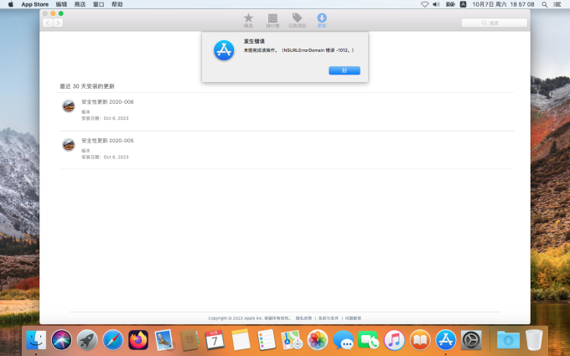Open Notes from the Dock
This screenshot has width=570, height=356.
(x=241, y=340)
